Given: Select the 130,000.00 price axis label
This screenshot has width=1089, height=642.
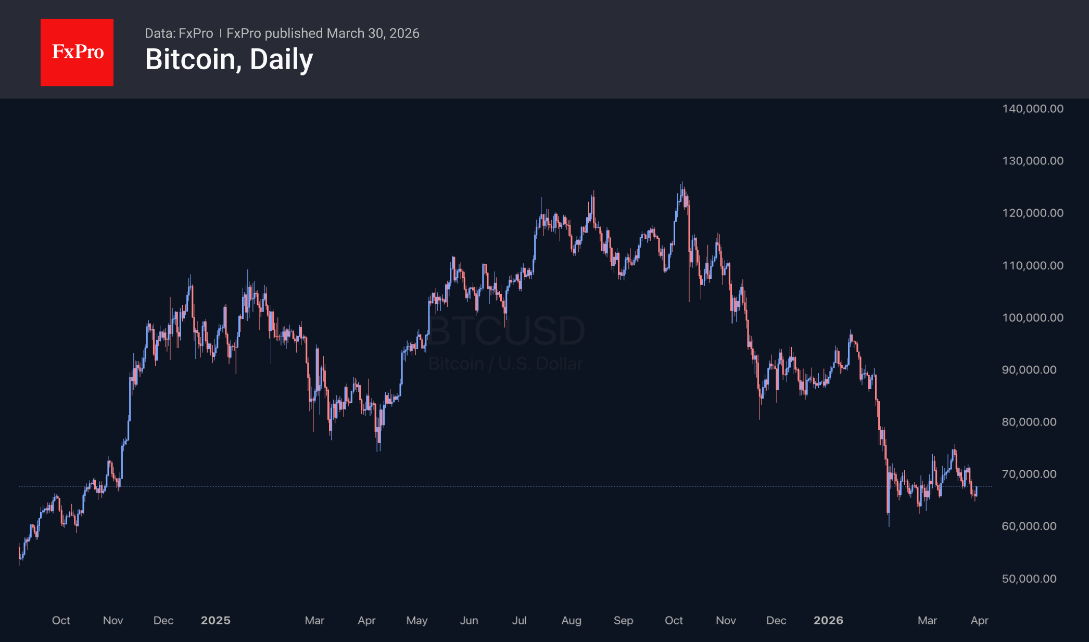Looking at the screenshot, I should 1032,161.
